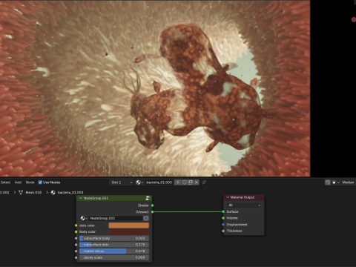This screenshot has width=356, height=267.
Task: Click the subsurface body slider
Action: click(114, 238)
